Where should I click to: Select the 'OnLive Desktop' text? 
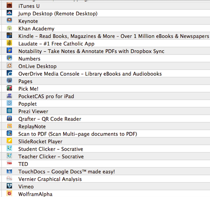click(x=37, y=67)
